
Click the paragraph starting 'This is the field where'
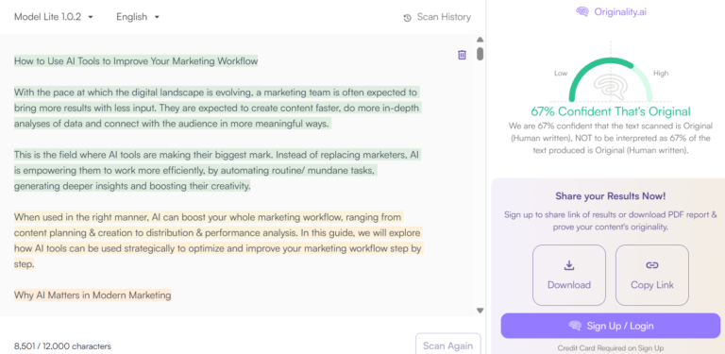point(217,171)
